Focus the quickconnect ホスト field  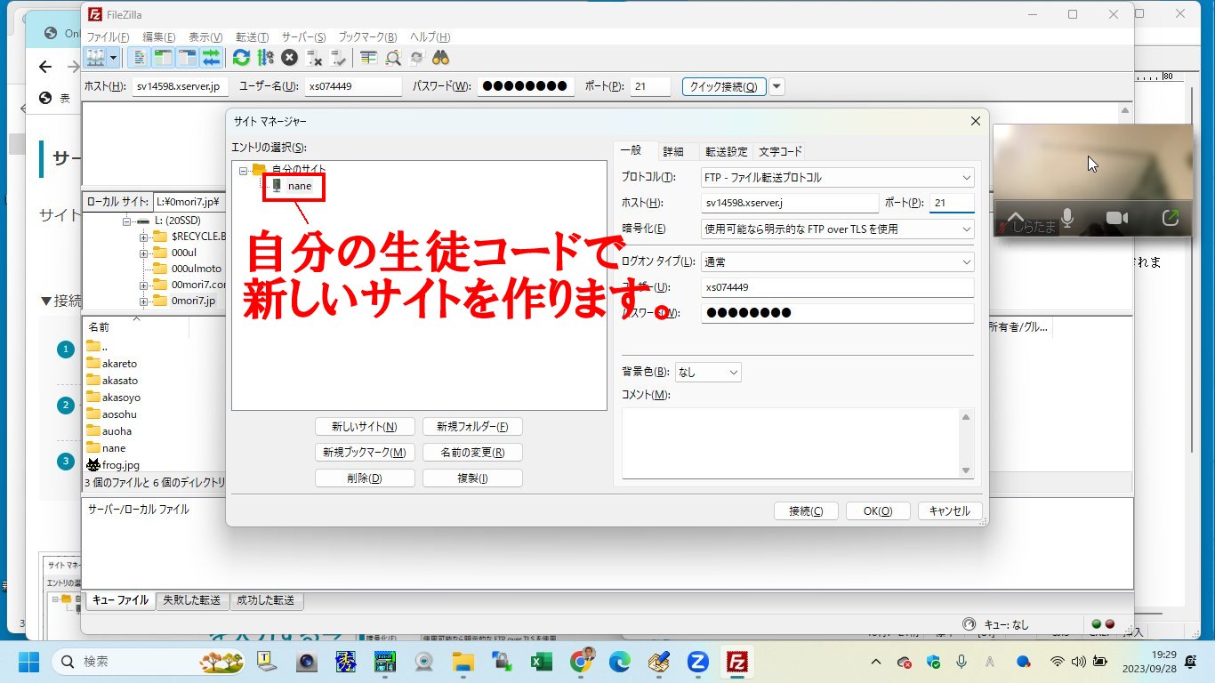181,86
